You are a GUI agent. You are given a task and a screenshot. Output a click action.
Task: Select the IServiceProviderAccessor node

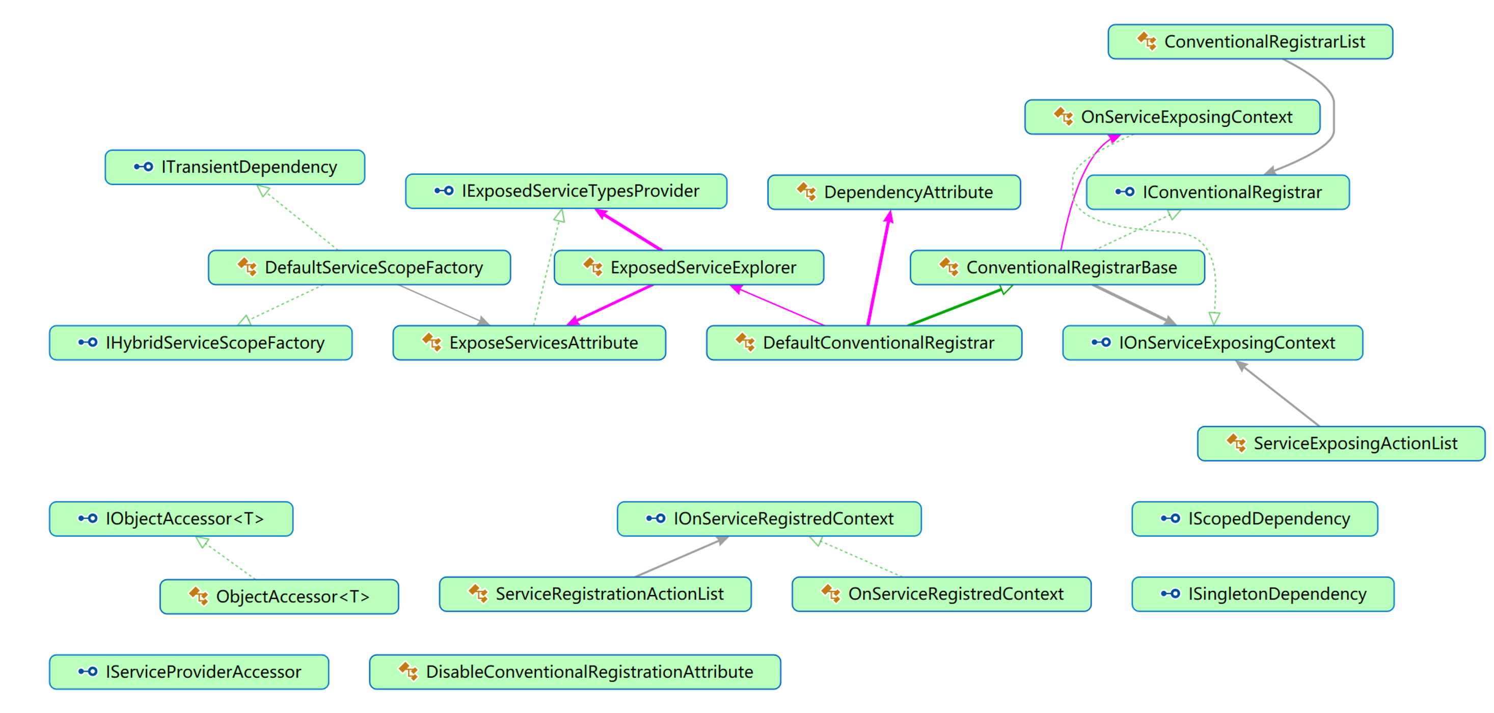click(x=202, y=672)
